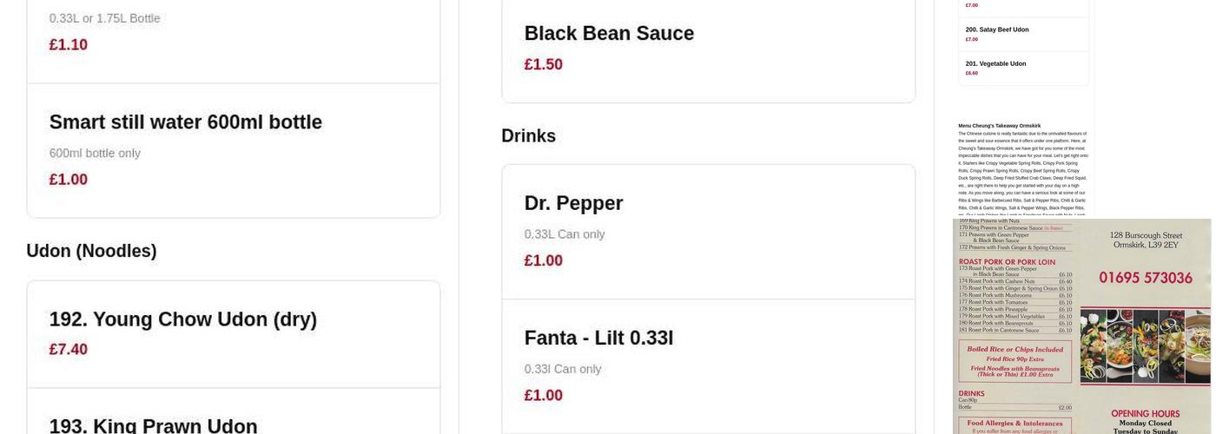The image size is (1216, 434).
Task: Click the Roast Pork or Pork Loin section
Action: 1007,261
